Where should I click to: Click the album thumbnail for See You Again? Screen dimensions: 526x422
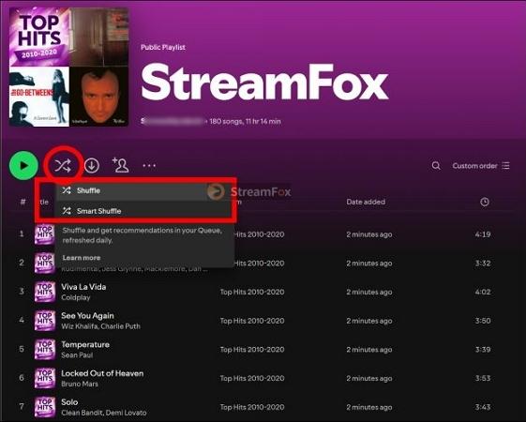pos(45,321)
